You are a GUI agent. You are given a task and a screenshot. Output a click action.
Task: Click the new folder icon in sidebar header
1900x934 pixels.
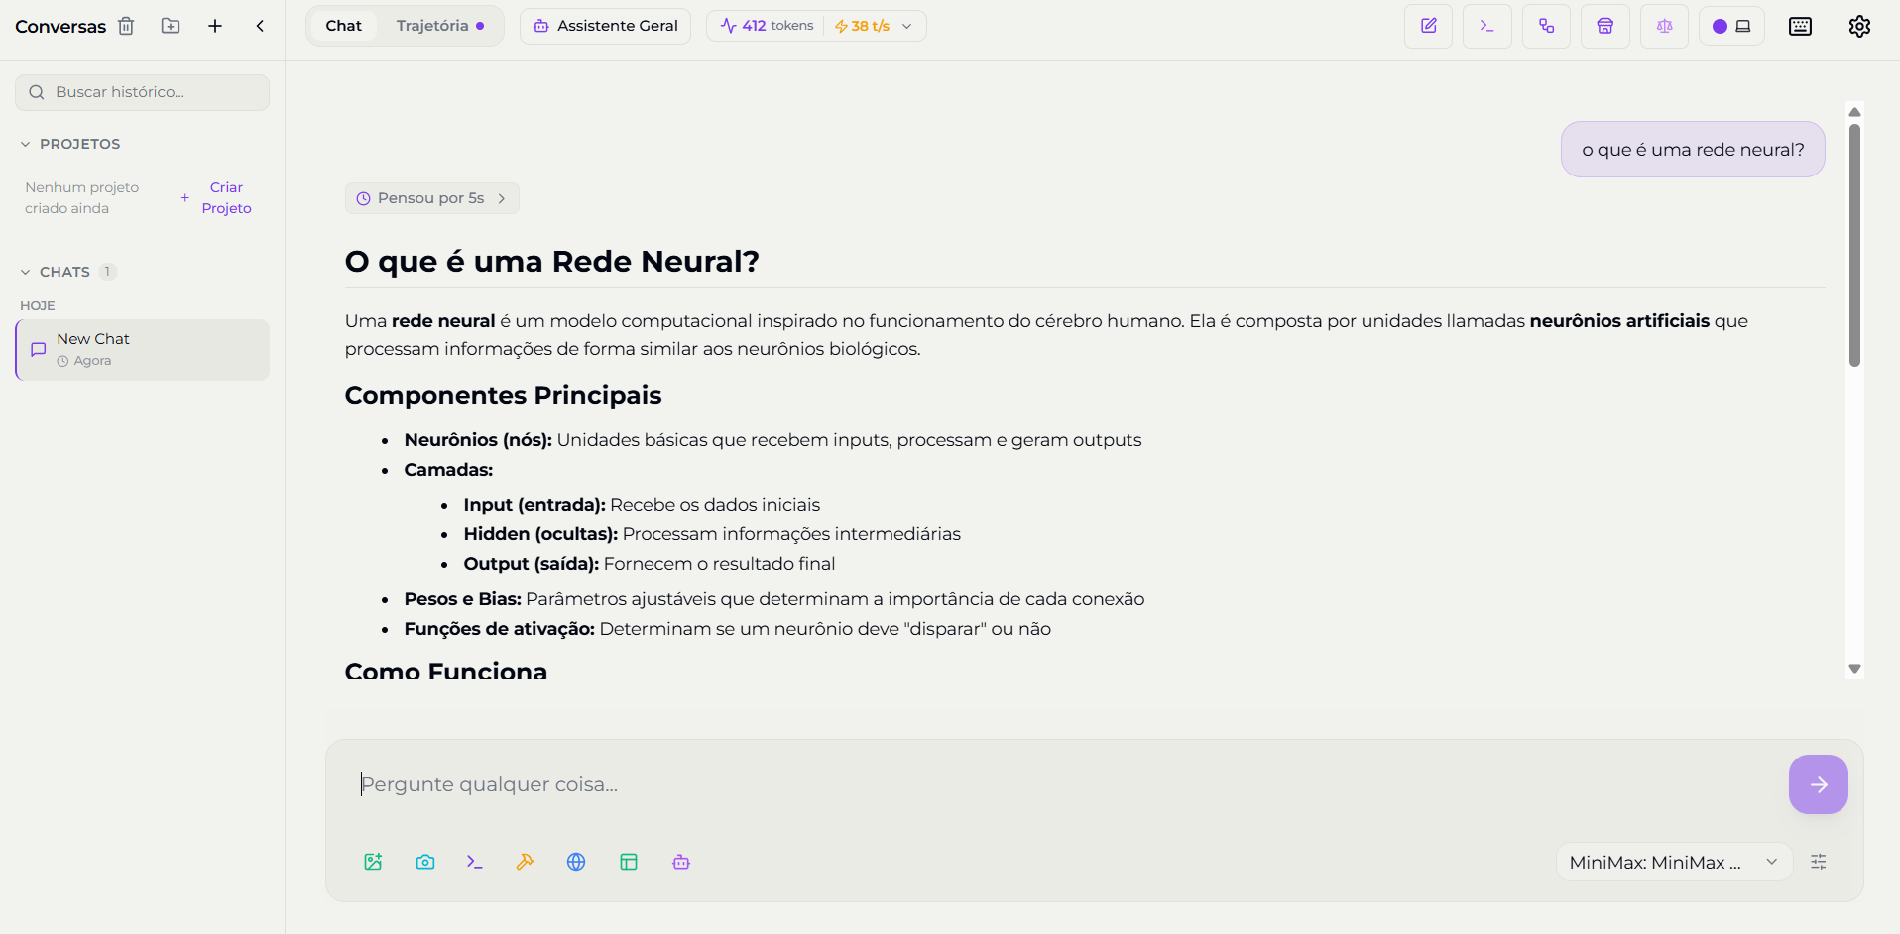click(x=171, y=26)
